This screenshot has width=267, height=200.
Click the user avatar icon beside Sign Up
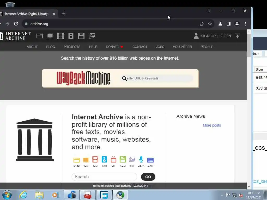(x=196, y=36)
